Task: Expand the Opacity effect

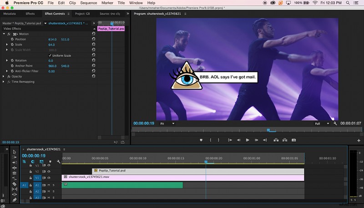Action: (x=4, y=76)
